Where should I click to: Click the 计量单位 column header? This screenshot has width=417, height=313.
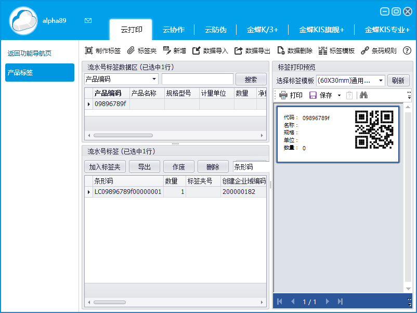pos(217,93)
